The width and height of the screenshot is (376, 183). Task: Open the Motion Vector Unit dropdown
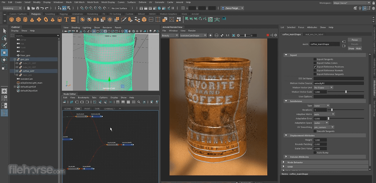[323, 88]
